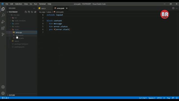Open package-lock.json in the Explorer
Viewport: 179px width, 101px height.
(x=21, y=44)
